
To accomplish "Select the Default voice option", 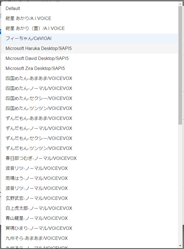I will (x=13, y=9).
